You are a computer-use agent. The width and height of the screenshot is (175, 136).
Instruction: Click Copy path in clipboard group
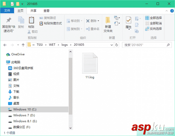tap(48, 18)
